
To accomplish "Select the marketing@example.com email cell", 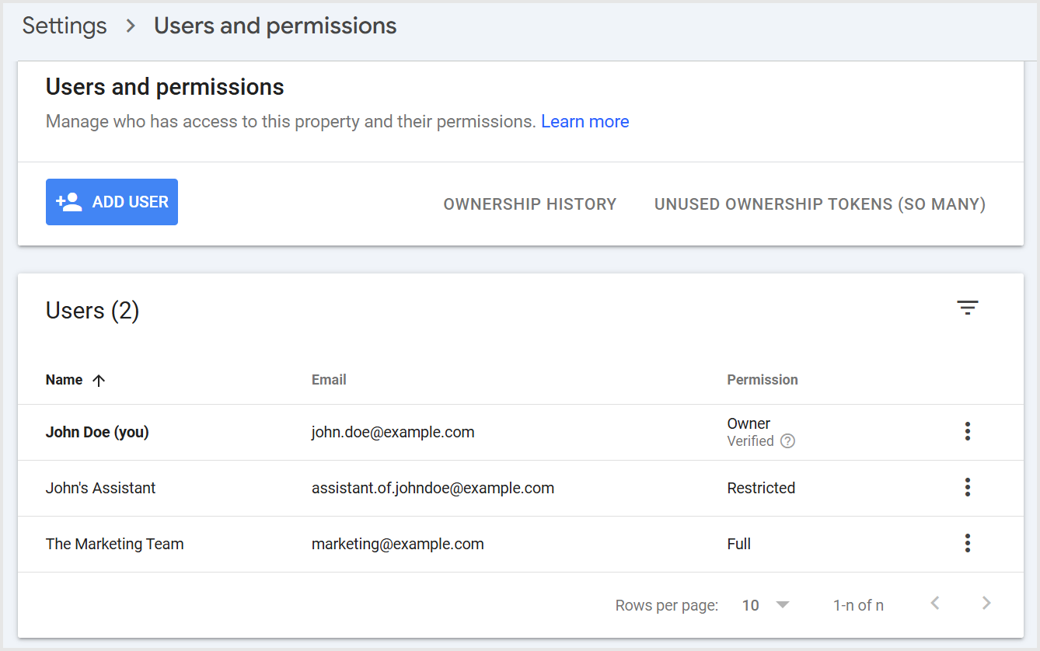I will pos(397,544).
